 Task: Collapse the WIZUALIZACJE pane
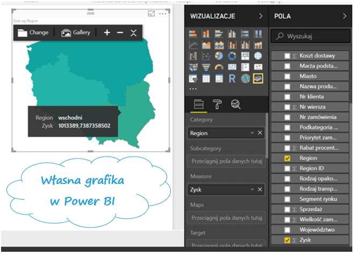click(260, 17)
